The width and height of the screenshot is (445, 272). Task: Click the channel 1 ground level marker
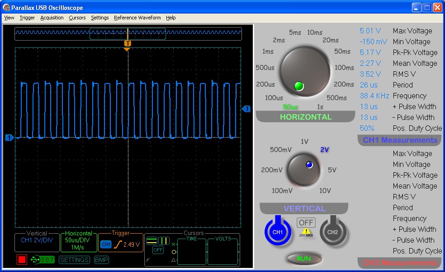(x=9, y=138)
